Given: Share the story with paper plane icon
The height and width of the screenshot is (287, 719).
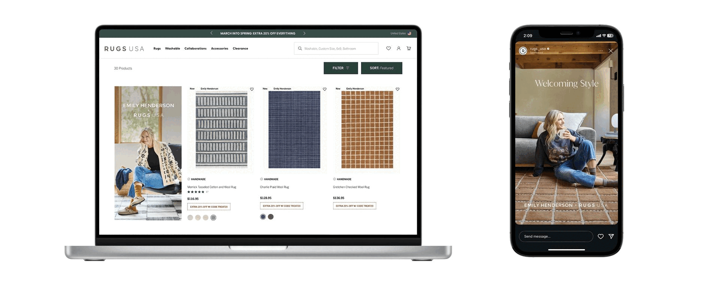Looking at the screenshot, I should point(611,237).
